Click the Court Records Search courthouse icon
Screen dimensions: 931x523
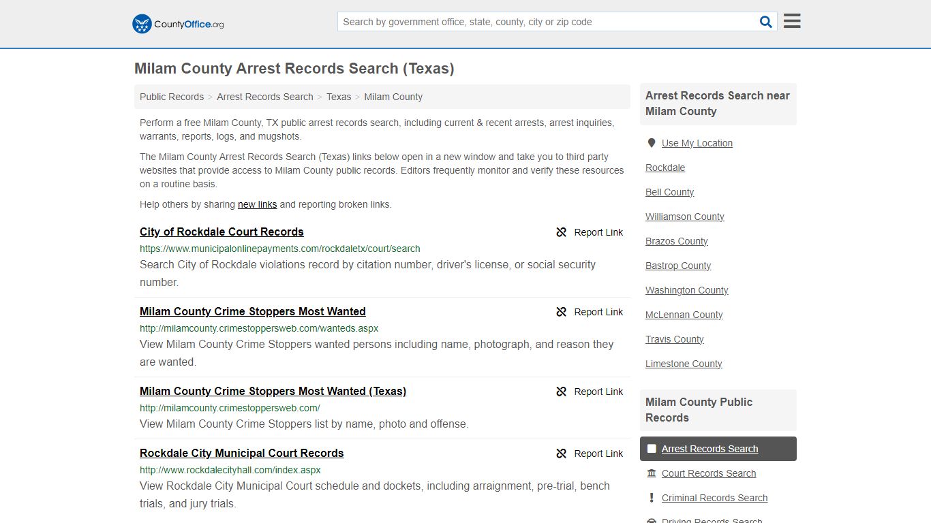(x=652, y=473)
